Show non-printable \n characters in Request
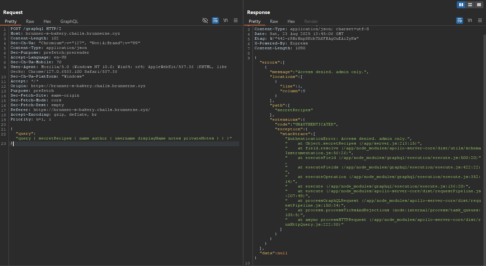 point(226,20)
